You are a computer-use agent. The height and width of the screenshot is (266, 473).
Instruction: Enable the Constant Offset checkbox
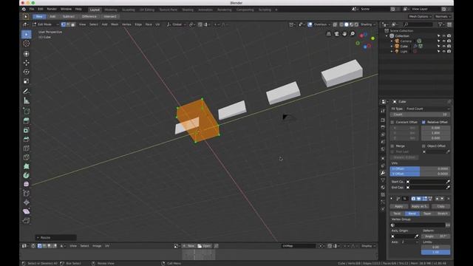pos(392,122)
